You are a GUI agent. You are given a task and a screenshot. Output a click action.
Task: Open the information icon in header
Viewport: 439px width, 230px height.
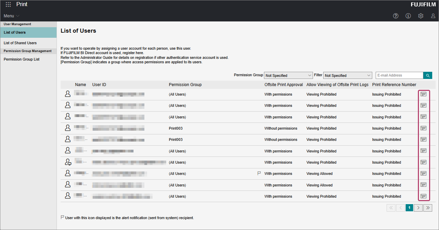coord(408,16)
